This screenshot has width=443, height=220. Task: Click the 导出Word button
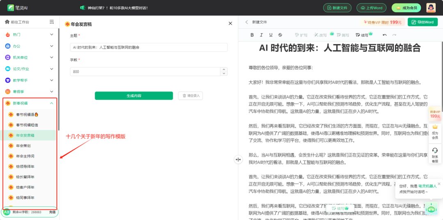(422, 22)
